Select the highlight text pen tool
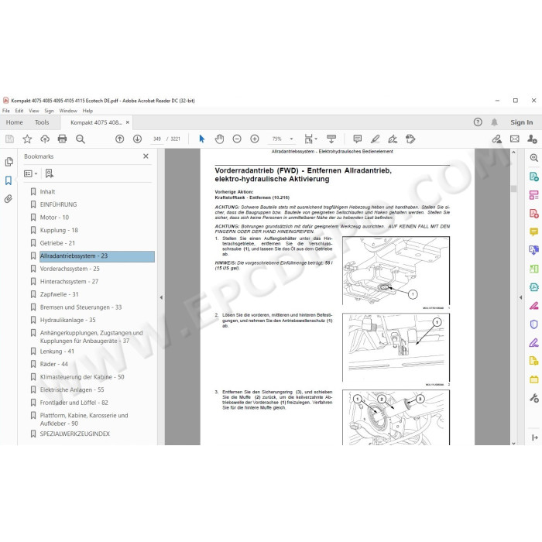The height and width of the screenshot is (542, 542). [375, 139]
